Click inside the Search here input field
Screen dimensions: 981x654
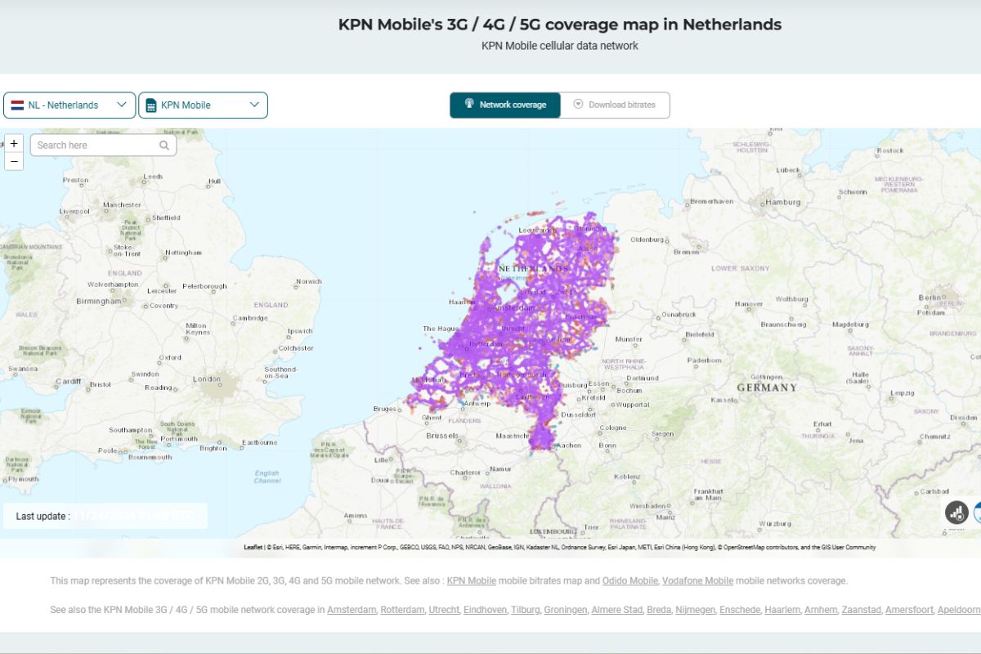pos(90,145)
